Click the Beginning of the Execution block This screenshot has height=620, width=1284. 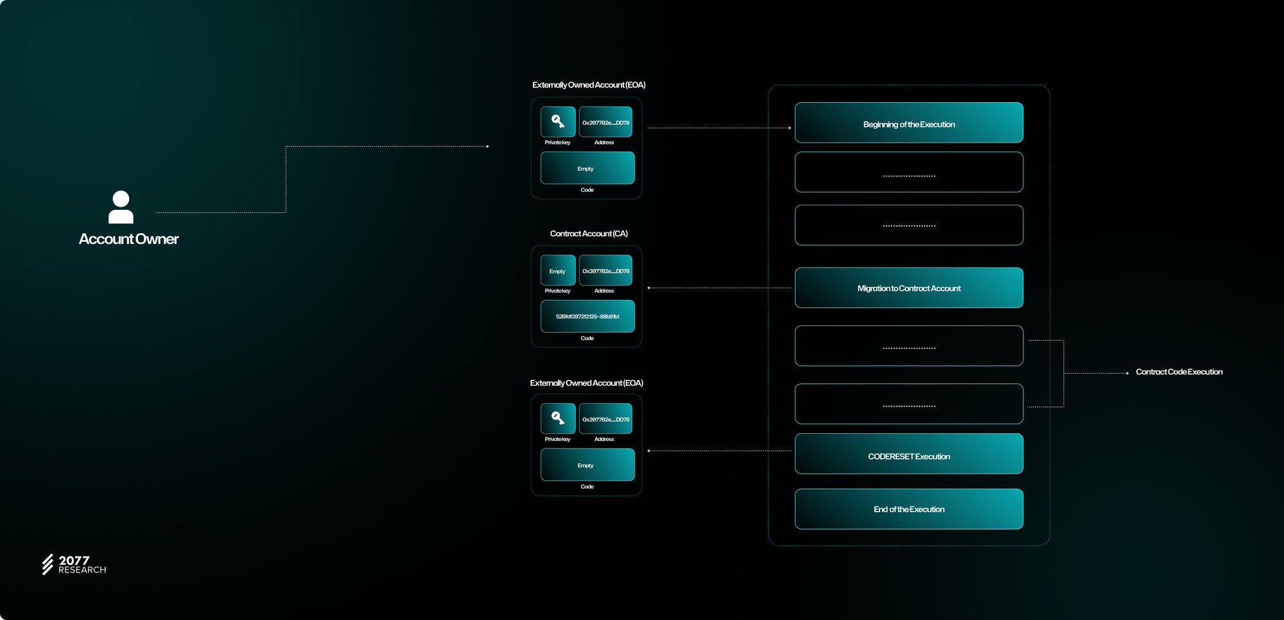click(x=908, y=123)
